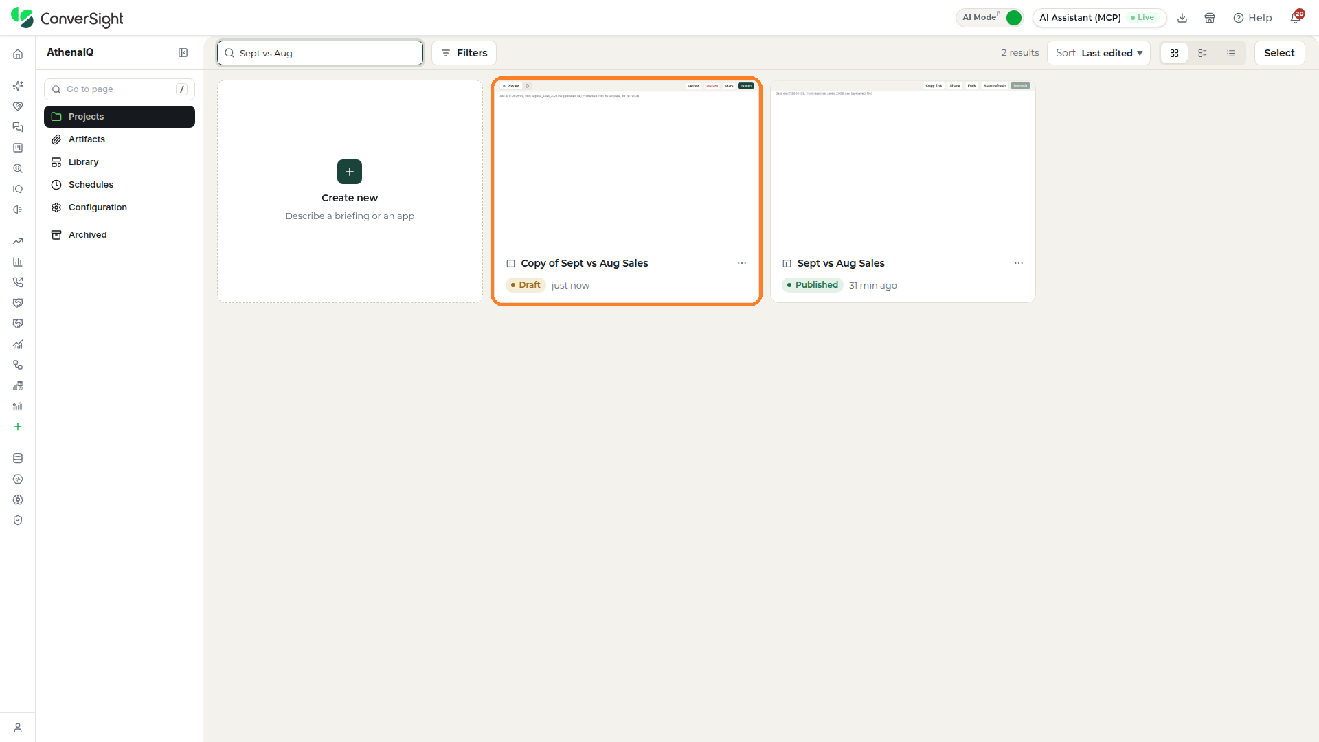Switch to grid card view
Image resolution: width=1319 pixels, height=742 pixels.
point(1174,53)
